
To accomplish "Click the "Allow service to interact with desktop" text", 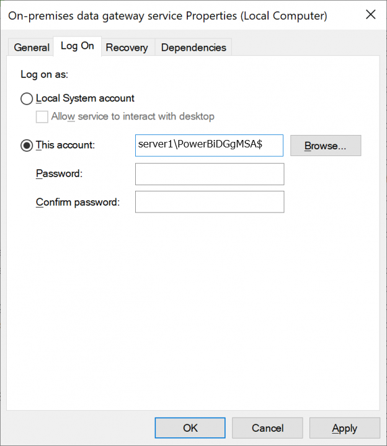I will pyautogui.click(x=133, y=116).
